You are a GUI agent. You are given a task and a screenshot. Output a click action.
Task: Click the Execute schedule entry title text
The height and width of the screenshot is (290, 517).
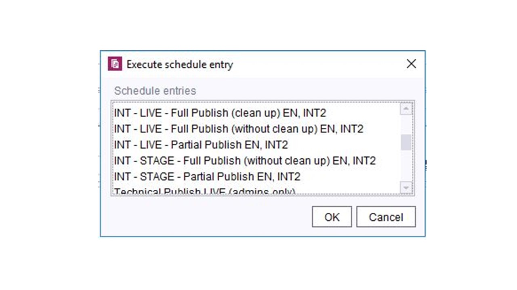pyautogui.click(x=180, y=64)
